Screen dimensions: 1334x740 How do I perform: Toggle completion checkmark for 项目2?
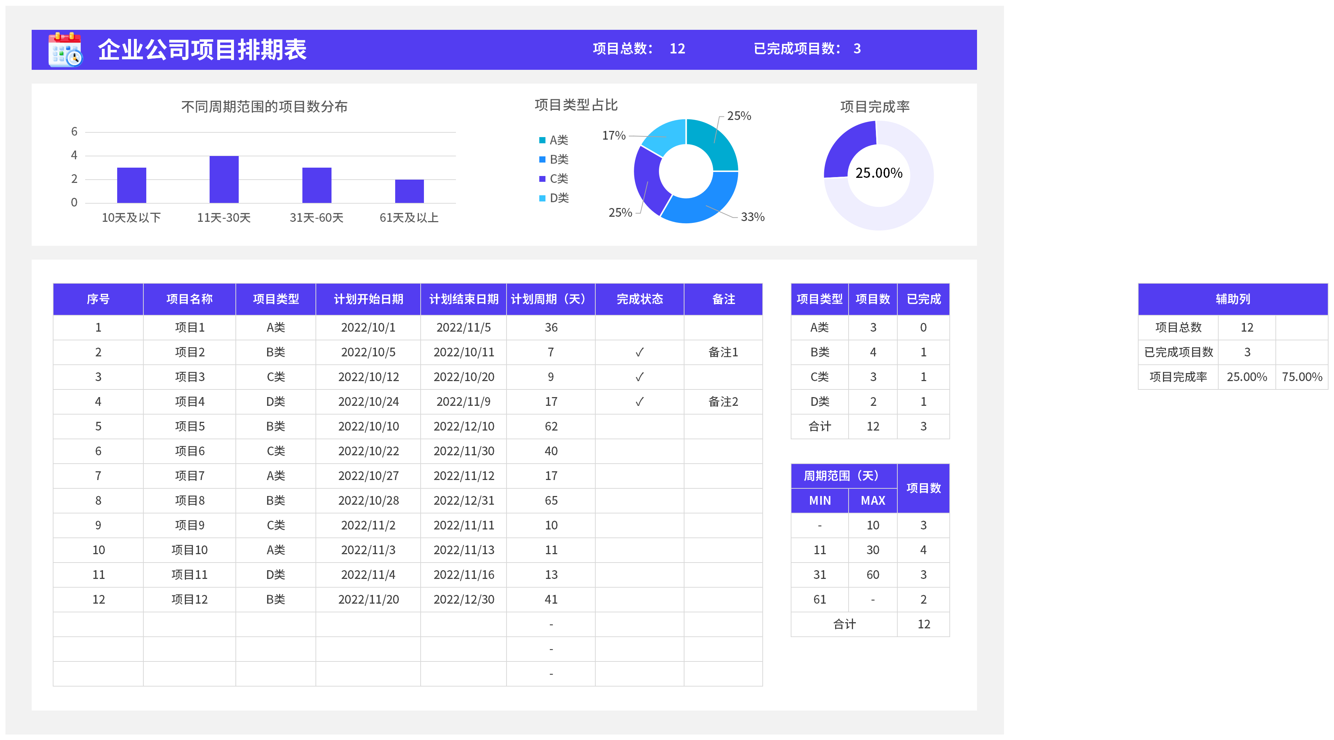639,352
